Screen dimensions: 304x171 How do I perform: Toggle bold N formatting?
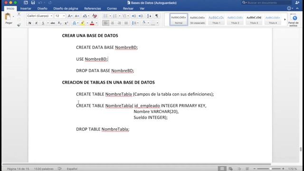(x=29, y=23)
